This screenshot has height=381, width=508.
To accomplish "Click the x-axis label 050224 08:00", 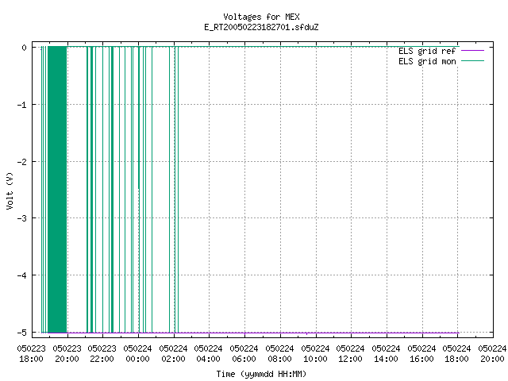I will pyautogui.click(x=279, y=354).
